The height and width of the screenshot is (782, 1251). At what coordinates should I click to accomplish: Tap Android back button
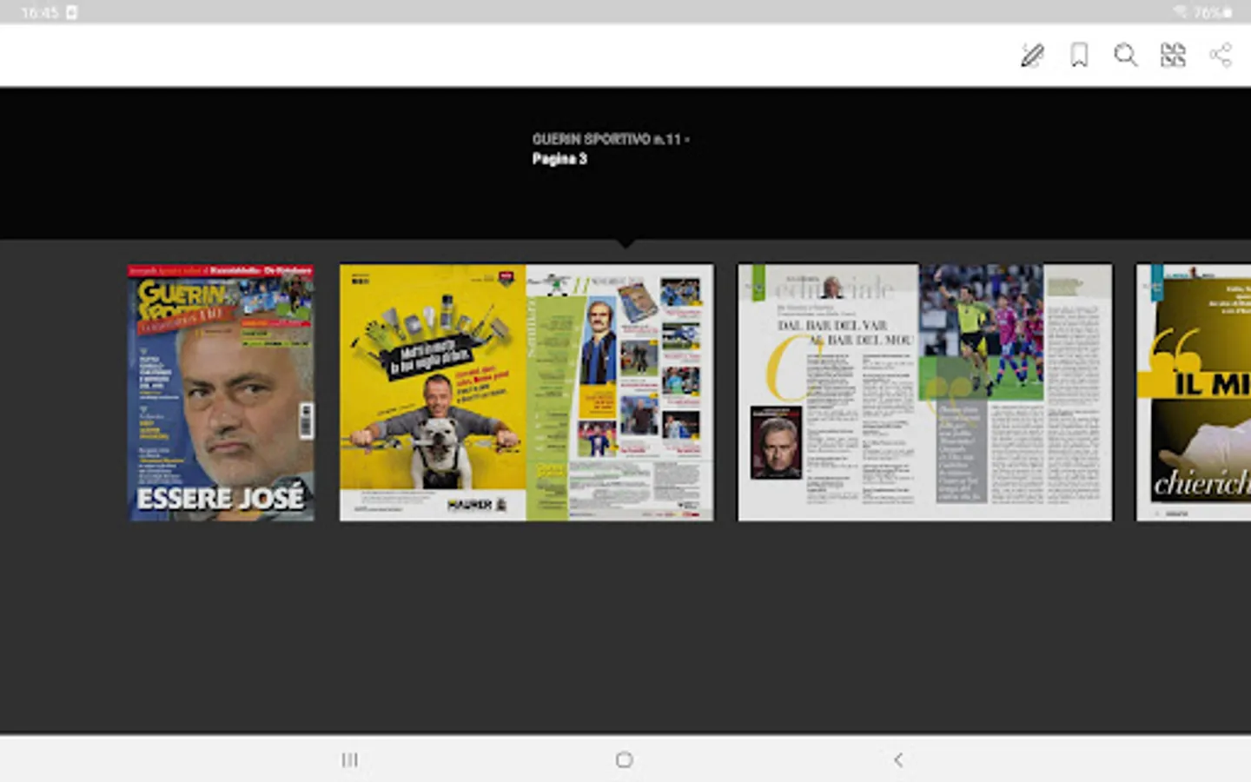coord(898,760)
